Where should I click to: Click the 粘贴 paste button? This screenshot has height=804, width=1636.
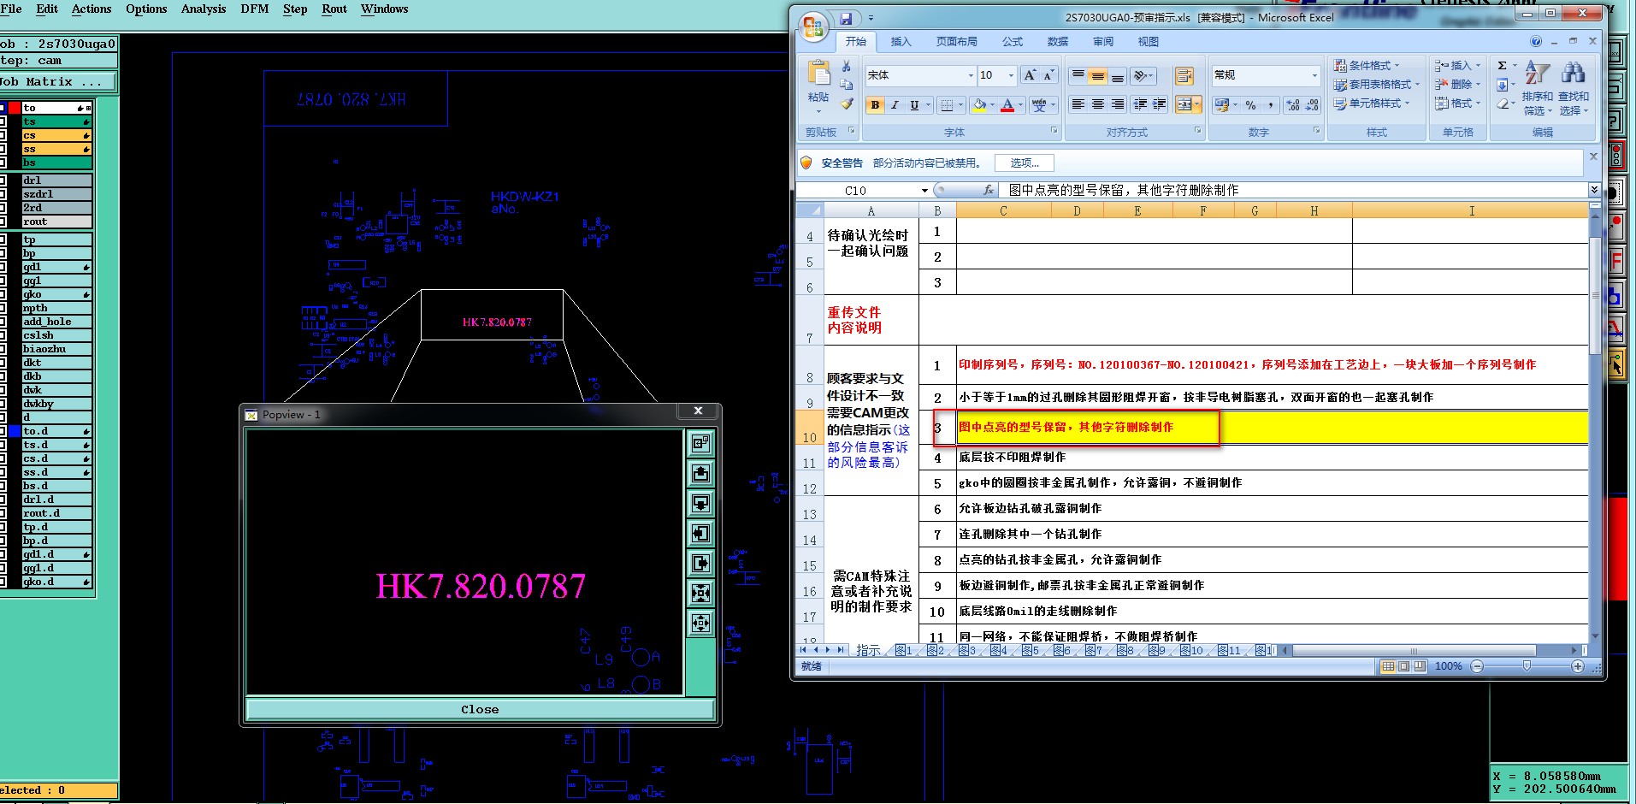click(x=818, y=88)
